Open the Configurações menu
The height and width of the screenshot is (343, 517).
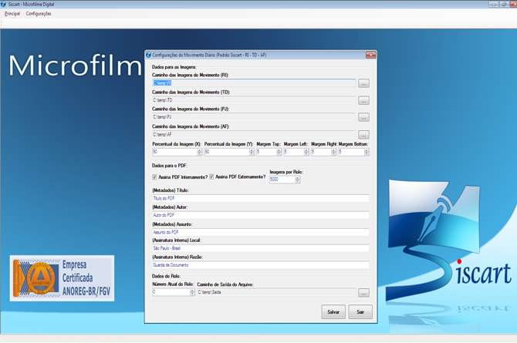(x=39, y=14)
